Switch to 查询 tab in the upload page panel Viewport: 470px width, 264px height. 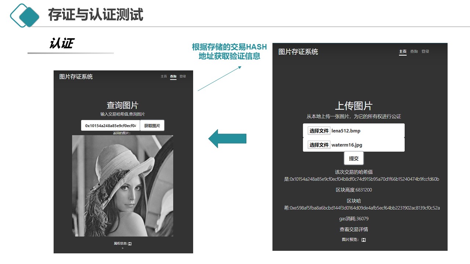(414, 52)
